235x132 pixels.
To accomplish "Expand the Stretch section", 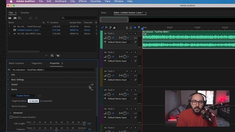I will point(8,85).
